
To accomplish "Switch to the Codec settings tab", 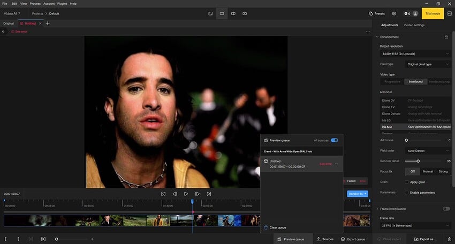I will pos(414,25).
